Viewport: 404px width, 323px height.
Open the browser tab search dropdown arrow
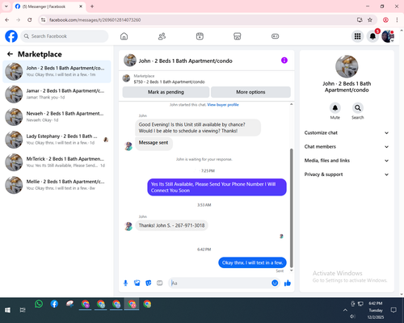[x=6, y=6]
